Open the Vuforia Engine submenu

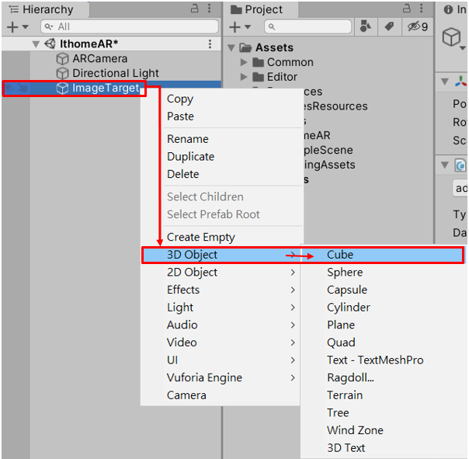[221, 378]
